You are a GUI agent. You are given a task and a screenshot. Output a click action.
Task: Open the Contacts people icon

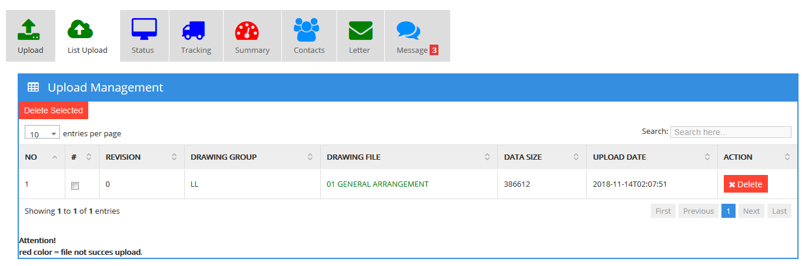306,29
